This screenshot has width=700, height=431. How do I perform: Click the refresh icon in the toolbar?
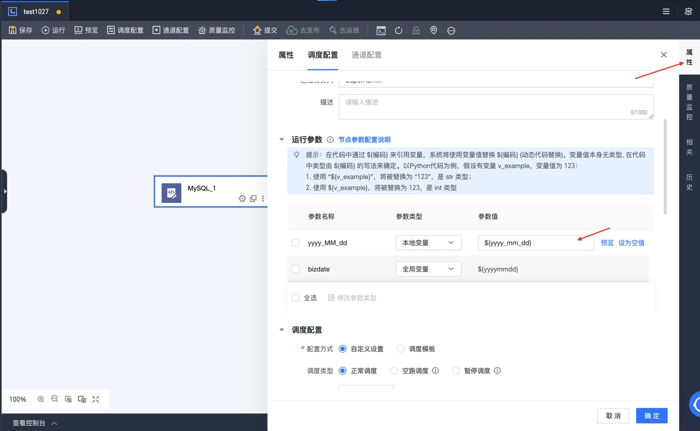click(x=398, y=30)
